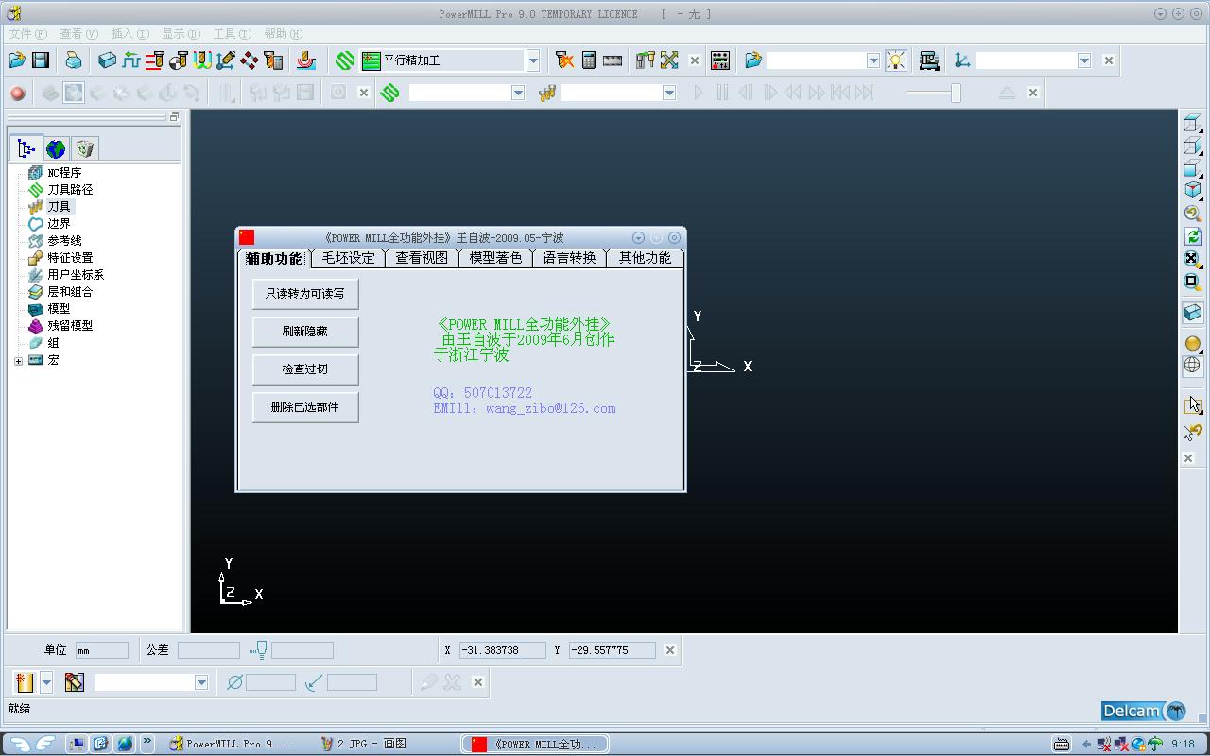
Task: Switch to the 查看视图 tab
Action: tap(422, 258)
